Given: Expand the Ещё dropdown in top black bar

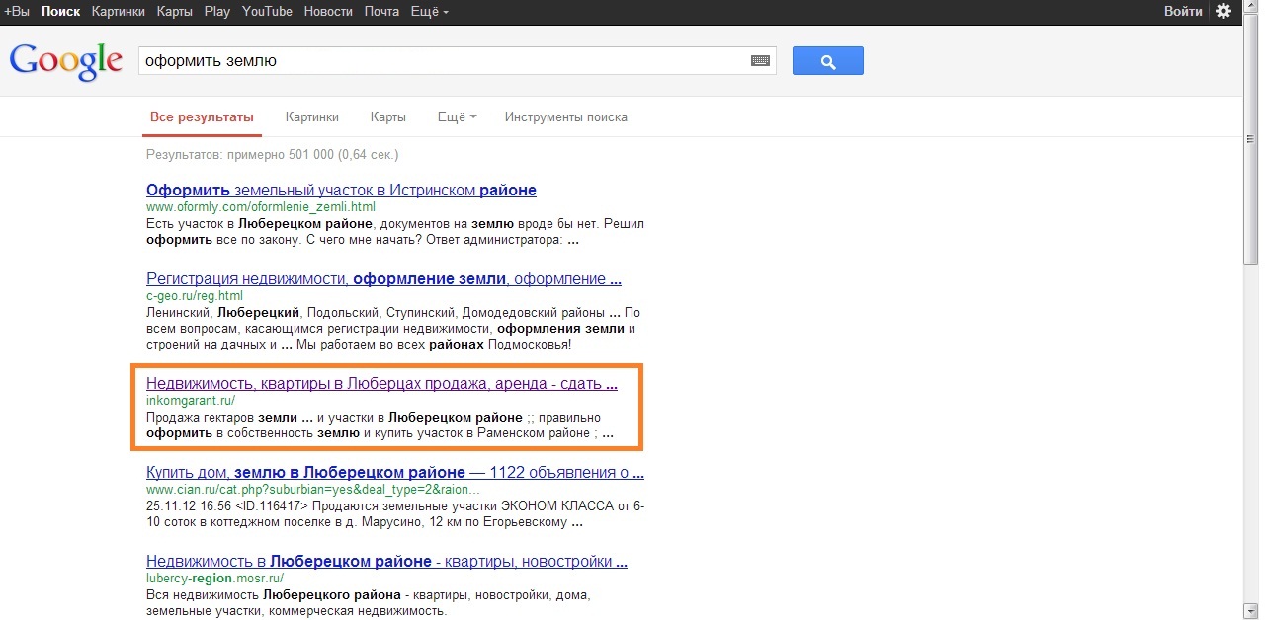Looking at the screenshot, I should (429, 11).
